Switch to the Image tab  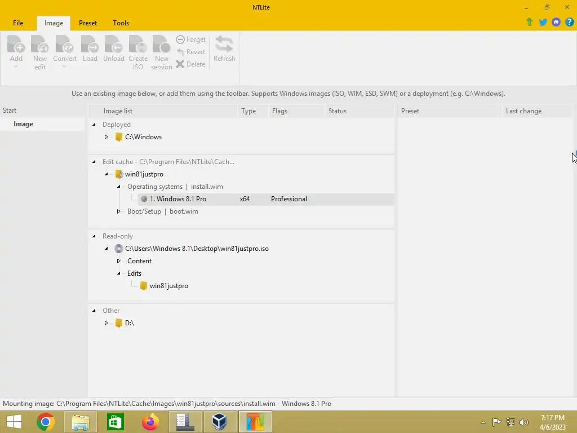click(x=54, y=23)
